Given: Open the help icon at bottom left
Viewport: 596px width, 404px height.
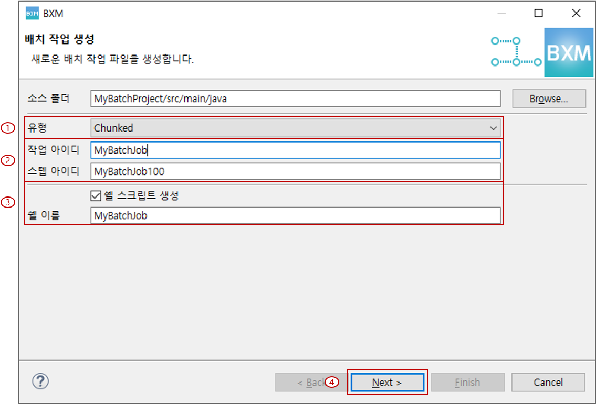Looking at the screenshot, I should (x=40, y=381).
